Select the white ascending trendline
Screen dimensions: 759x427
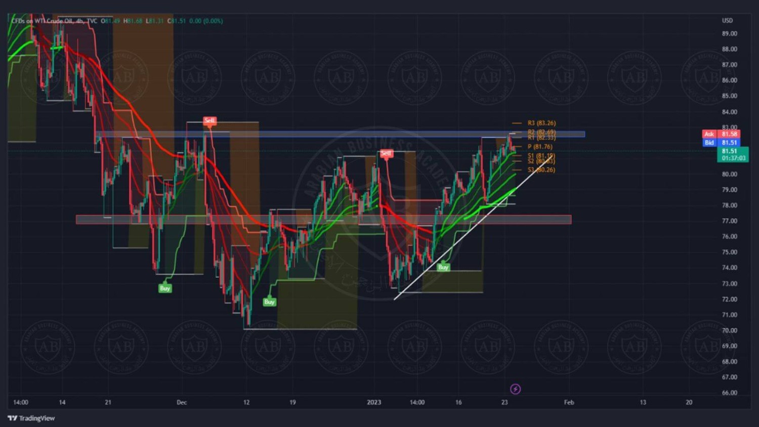click(473, 228)
